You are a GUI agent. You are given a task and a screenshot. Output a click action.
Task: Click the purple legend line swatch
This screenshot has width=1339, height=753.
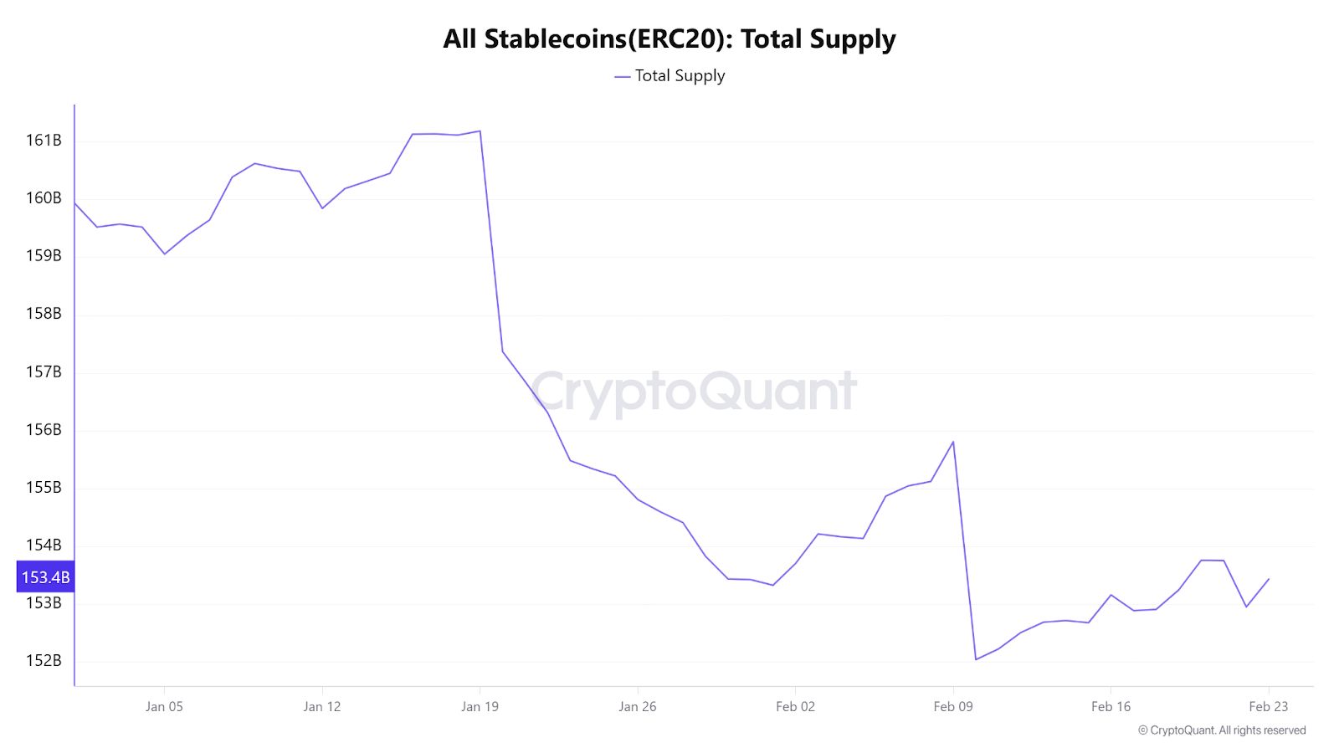click(x=622, y=77)
